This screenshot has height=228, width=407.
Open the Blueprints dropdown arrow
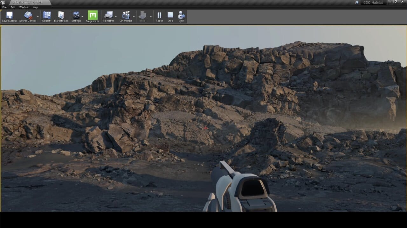116,16
